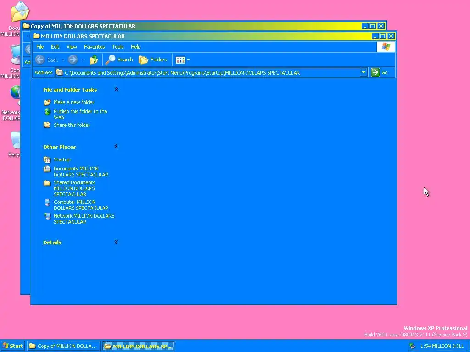The height and width of the screenshot is (352, 470).
Task: Open the View menu
Action: (x=72, y=47)
